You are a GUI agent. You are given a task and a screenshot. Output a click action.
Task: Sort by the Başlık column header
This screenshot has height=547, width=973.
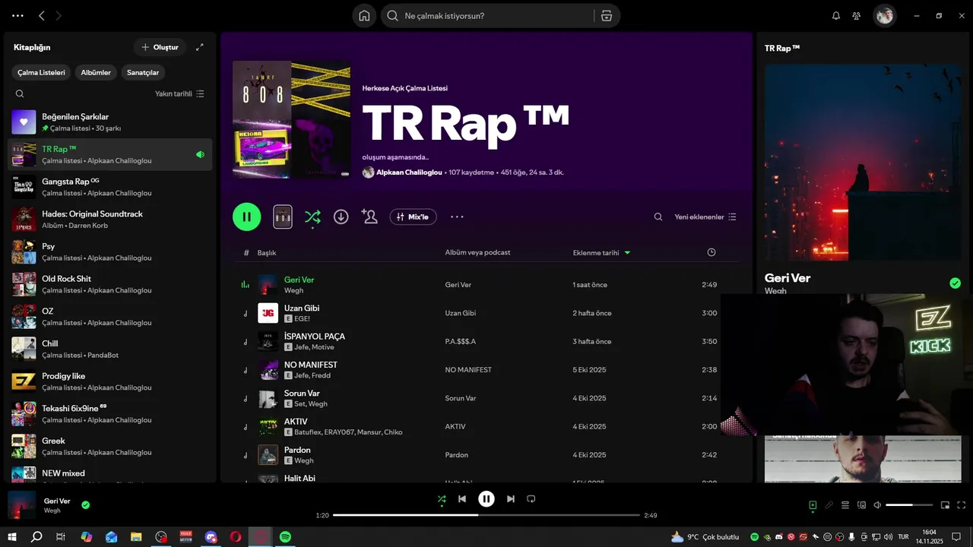(267, 252)
